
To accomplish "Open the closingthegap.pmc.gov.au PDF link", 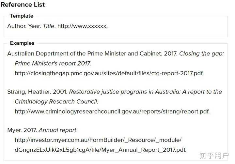I will pyautogui.click(x=109, y=73).
